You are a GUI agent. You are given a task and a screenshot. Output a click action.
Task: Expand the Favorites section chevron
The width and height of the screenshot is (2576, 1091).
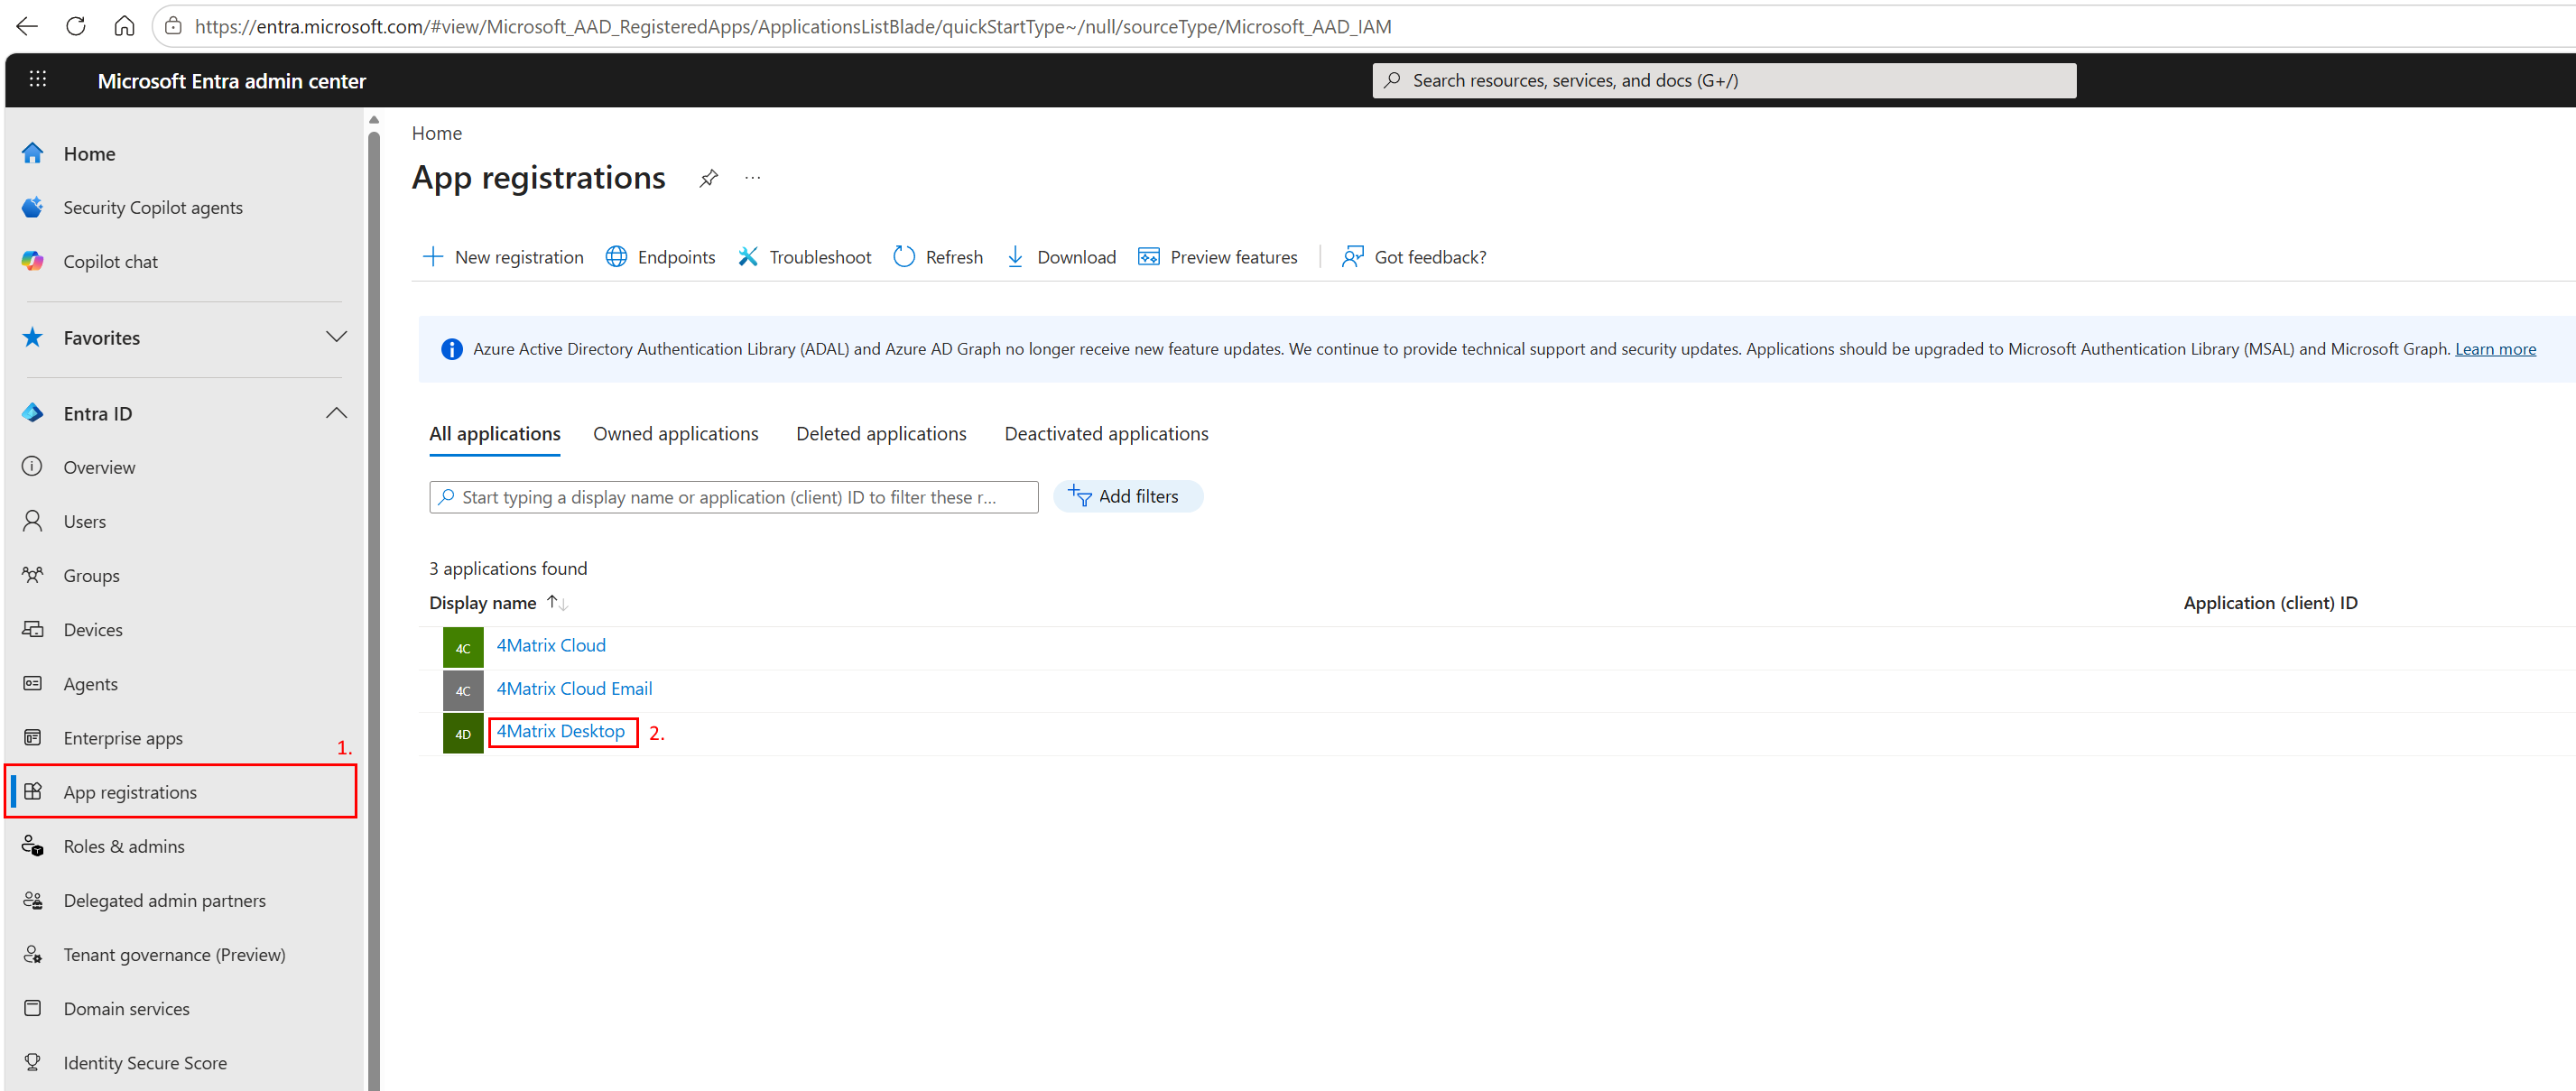337,337
